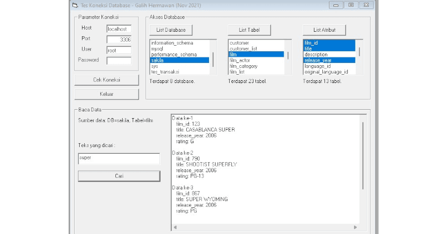The width and height of the screenshot is (446, 234).
Task: Click the film_id: 790 line
Action: [188, 159]
